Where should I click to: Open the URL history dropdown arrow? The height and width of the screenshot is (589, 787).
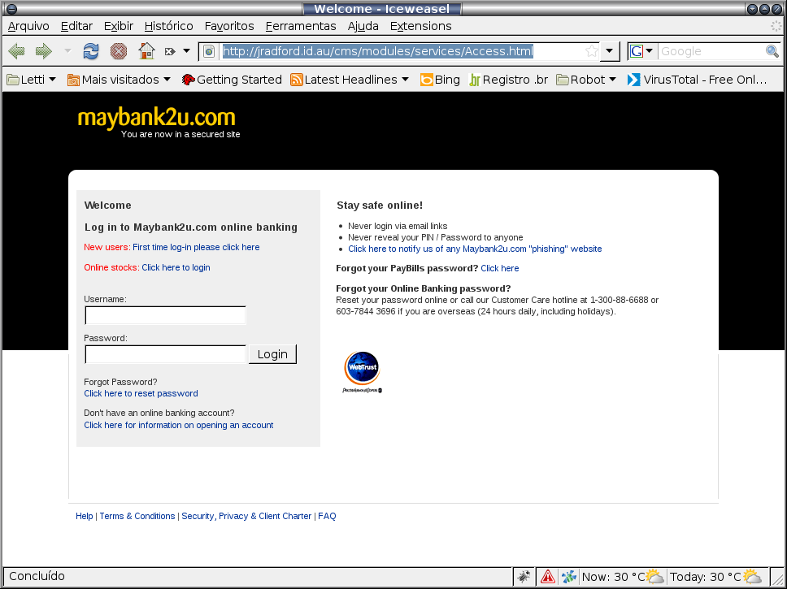pos(609,51)
